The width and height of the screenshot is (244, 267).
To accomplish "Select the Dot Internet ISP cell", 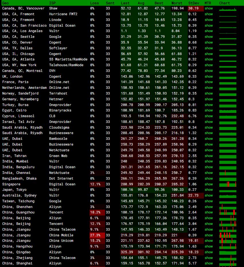I will point(61,178).
